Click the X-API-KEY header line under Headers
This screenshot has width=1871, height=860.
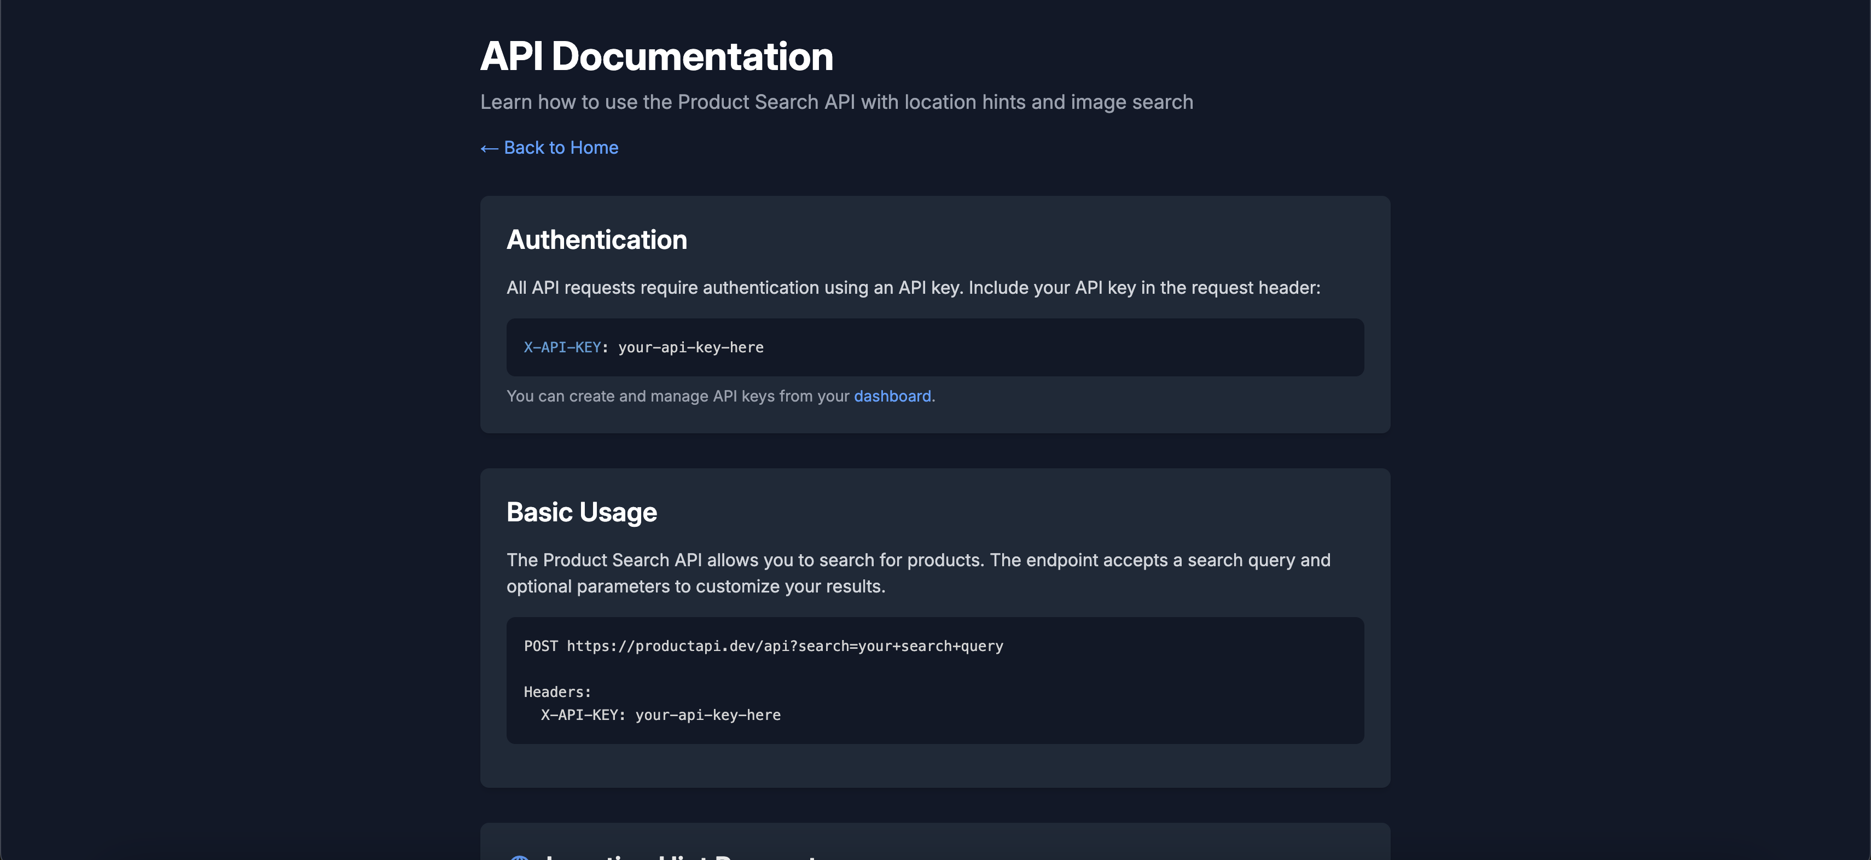pyautogui.click(x=659, y=714)
